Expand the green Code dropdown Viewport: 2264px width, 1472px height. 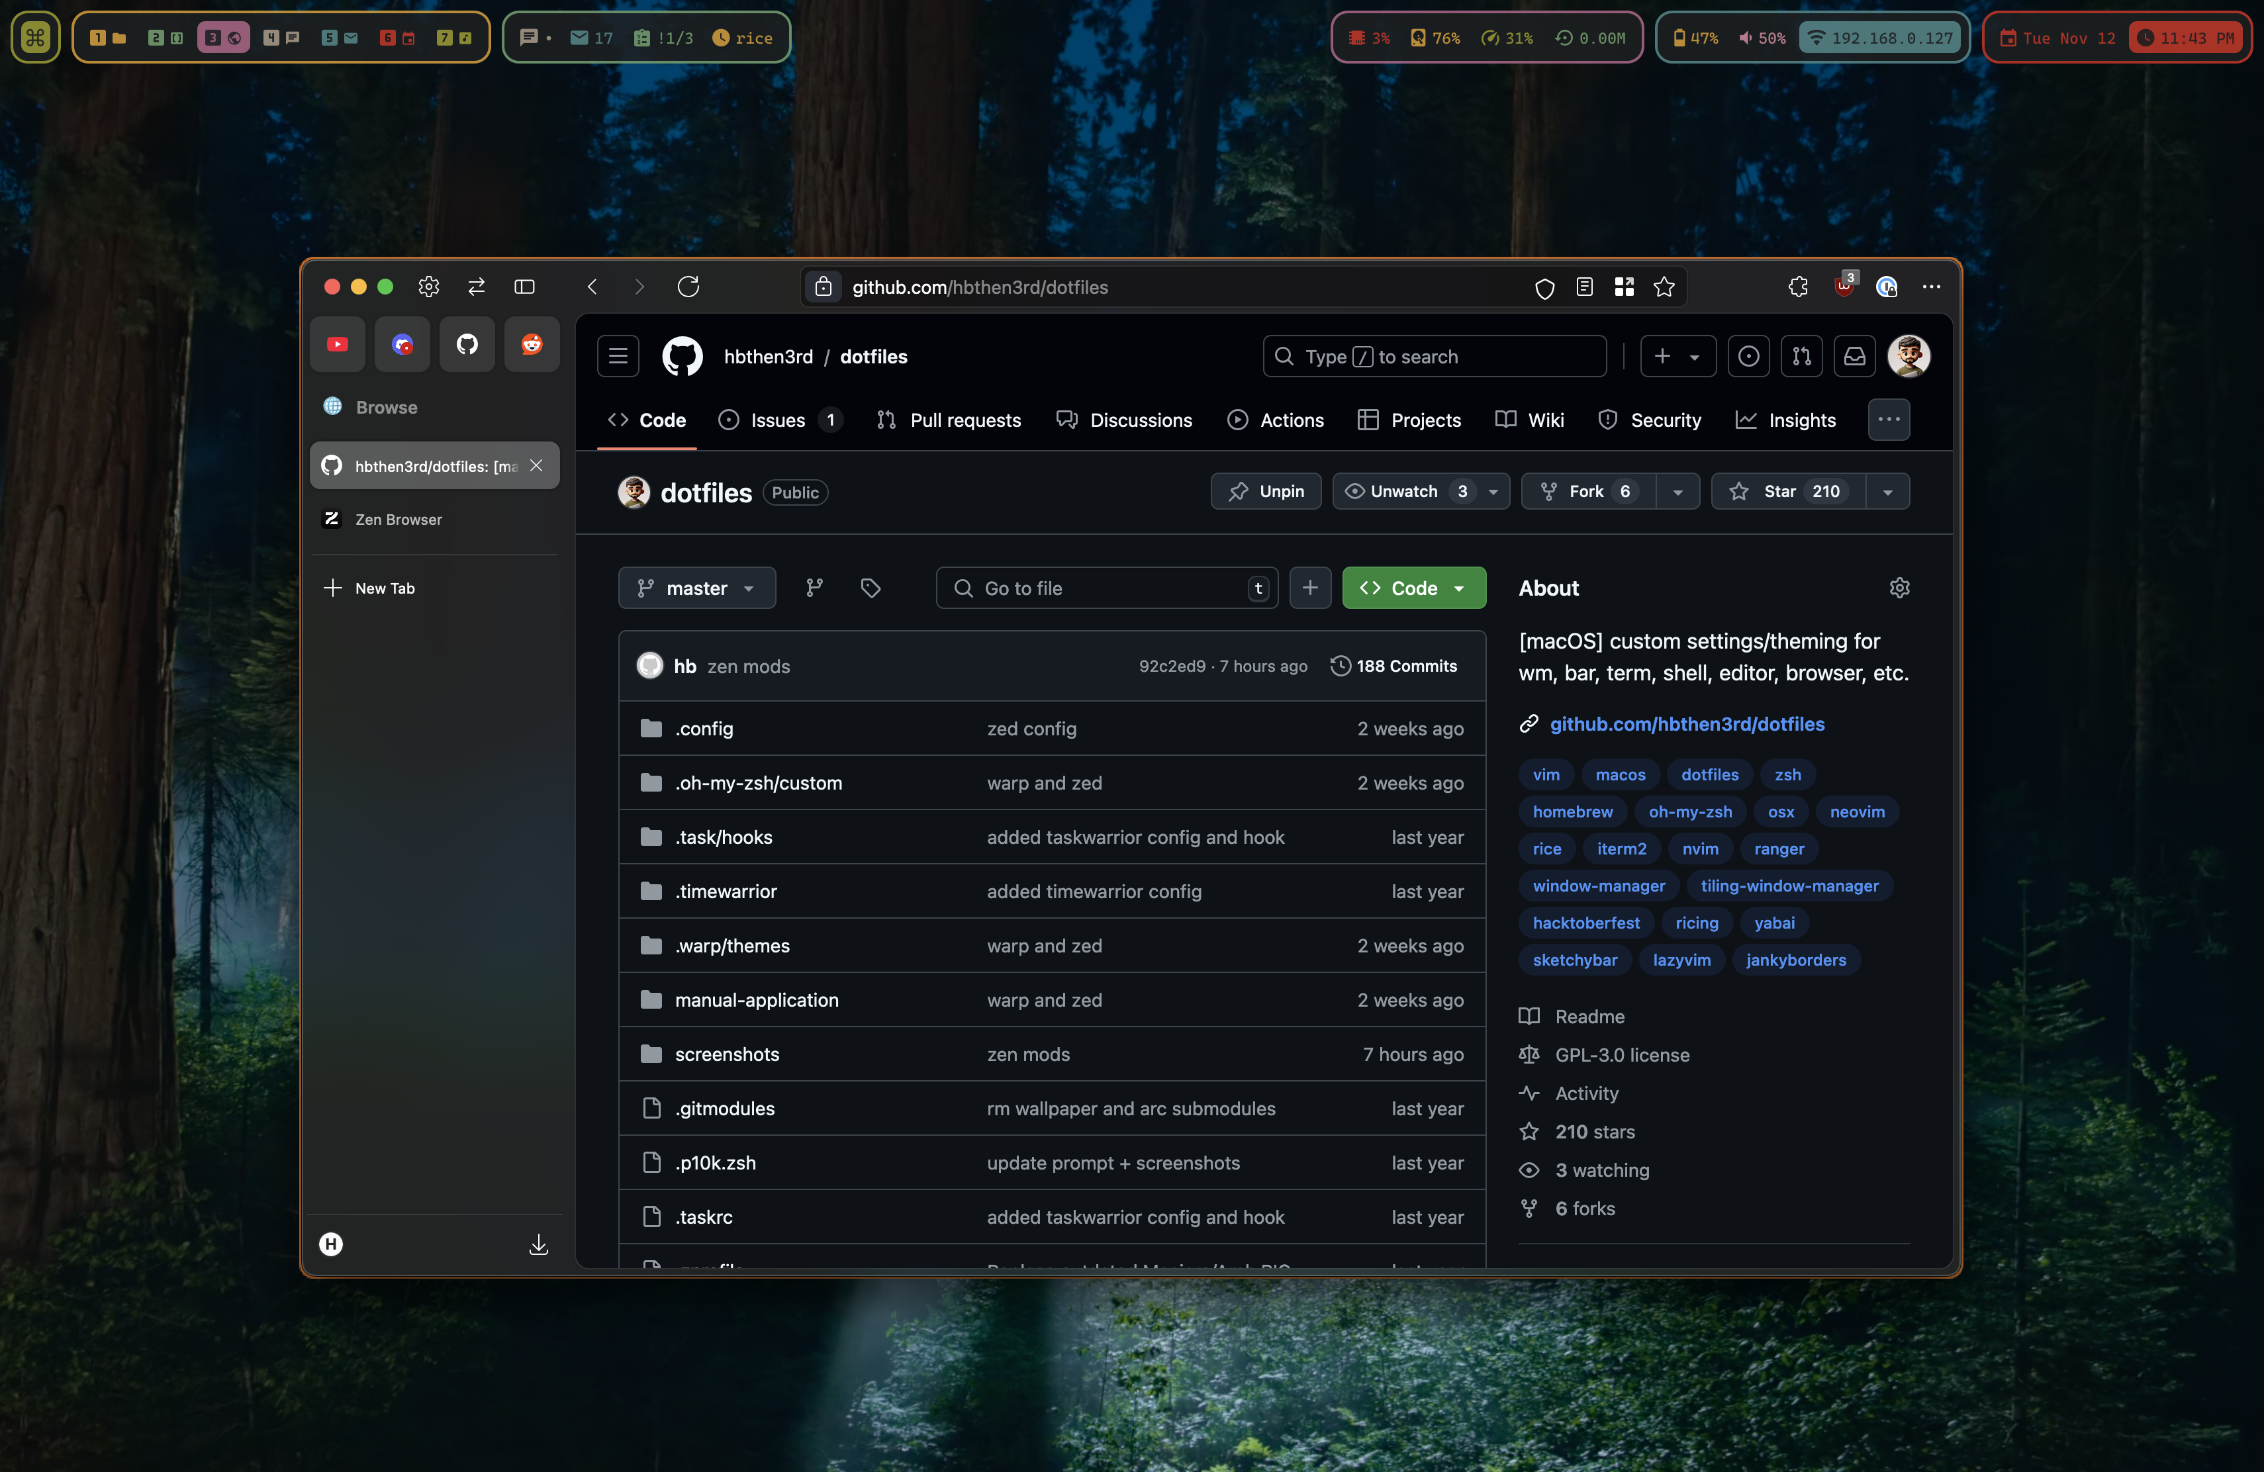(1415, 588)
